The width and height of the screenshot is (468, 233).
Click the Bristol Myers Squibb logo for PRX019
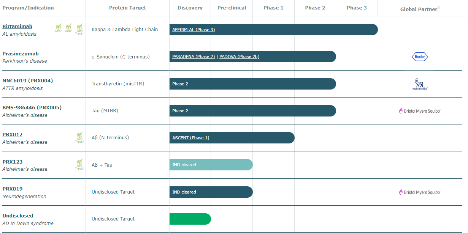click(420, 192)
